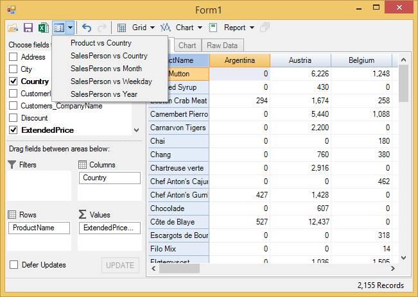Click the Redo arrow icon

(101, 28)
